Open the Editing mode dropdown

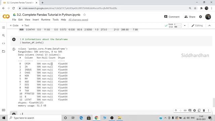coord(197,26)
